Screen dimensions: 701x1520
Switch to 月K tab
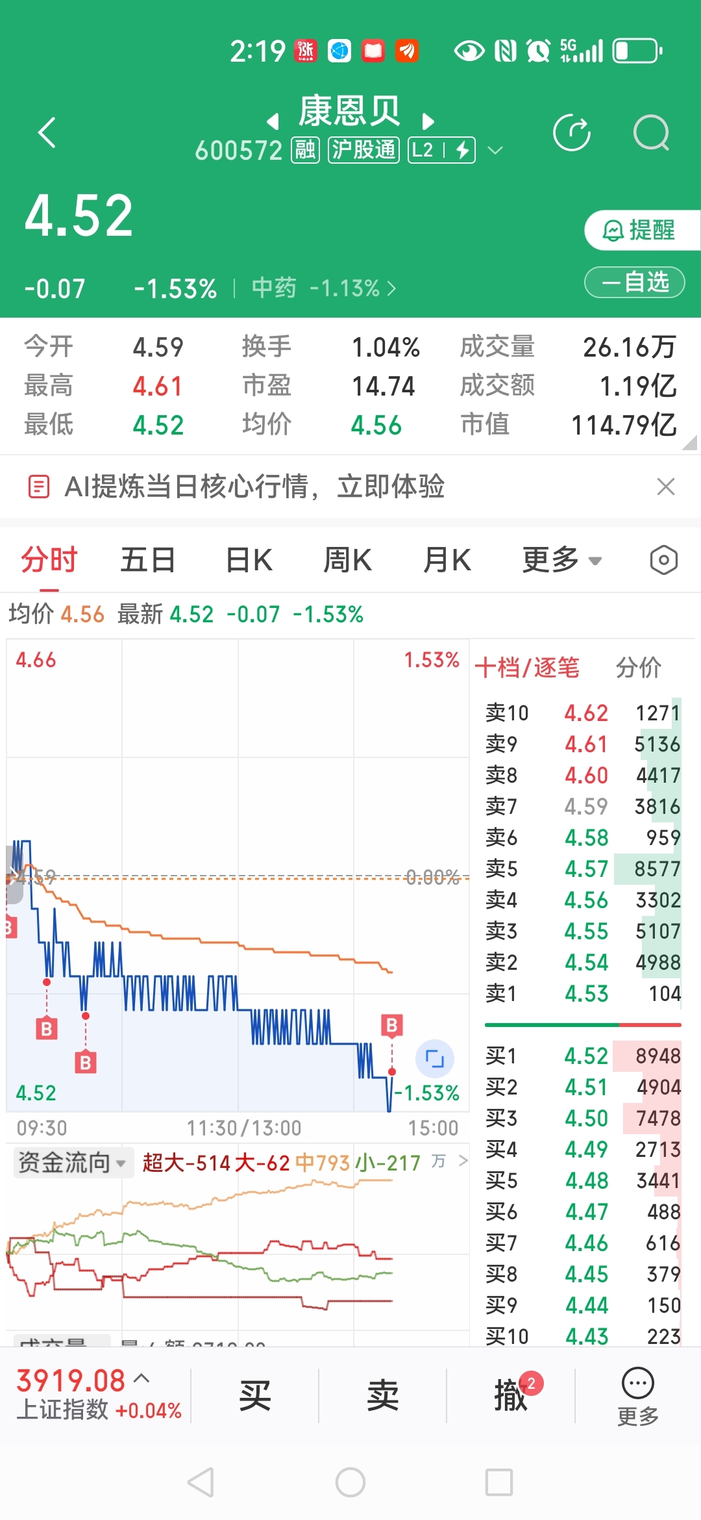[x=447, y=560]
